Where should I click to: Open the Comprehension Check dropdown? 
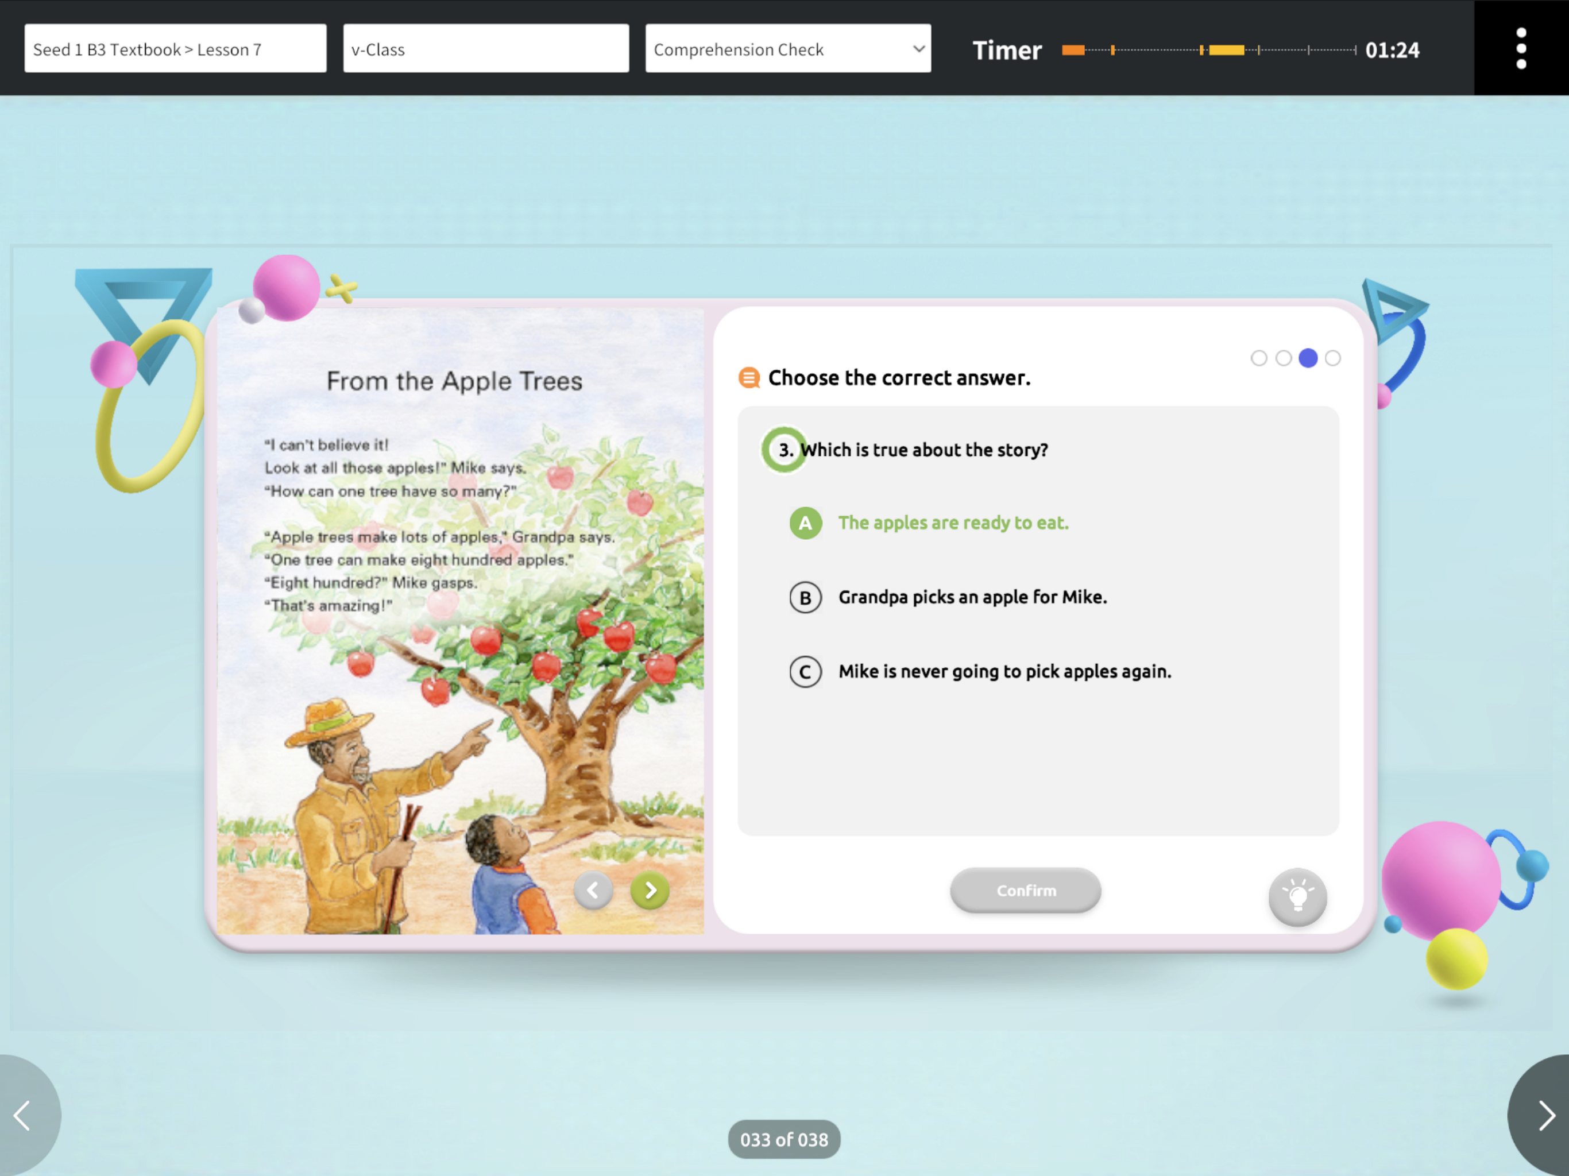tap(788, 48)
